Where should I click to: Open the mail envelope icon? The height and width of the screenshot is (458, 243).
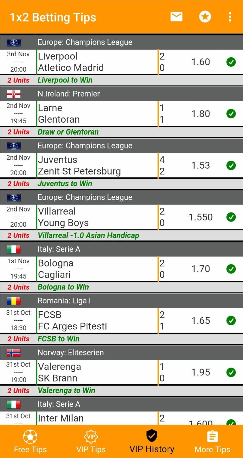[x=176, y=17]
